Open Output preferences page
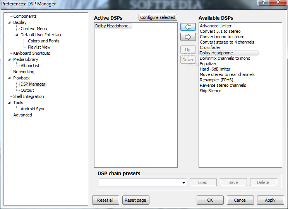 click(x=27, y=90)
